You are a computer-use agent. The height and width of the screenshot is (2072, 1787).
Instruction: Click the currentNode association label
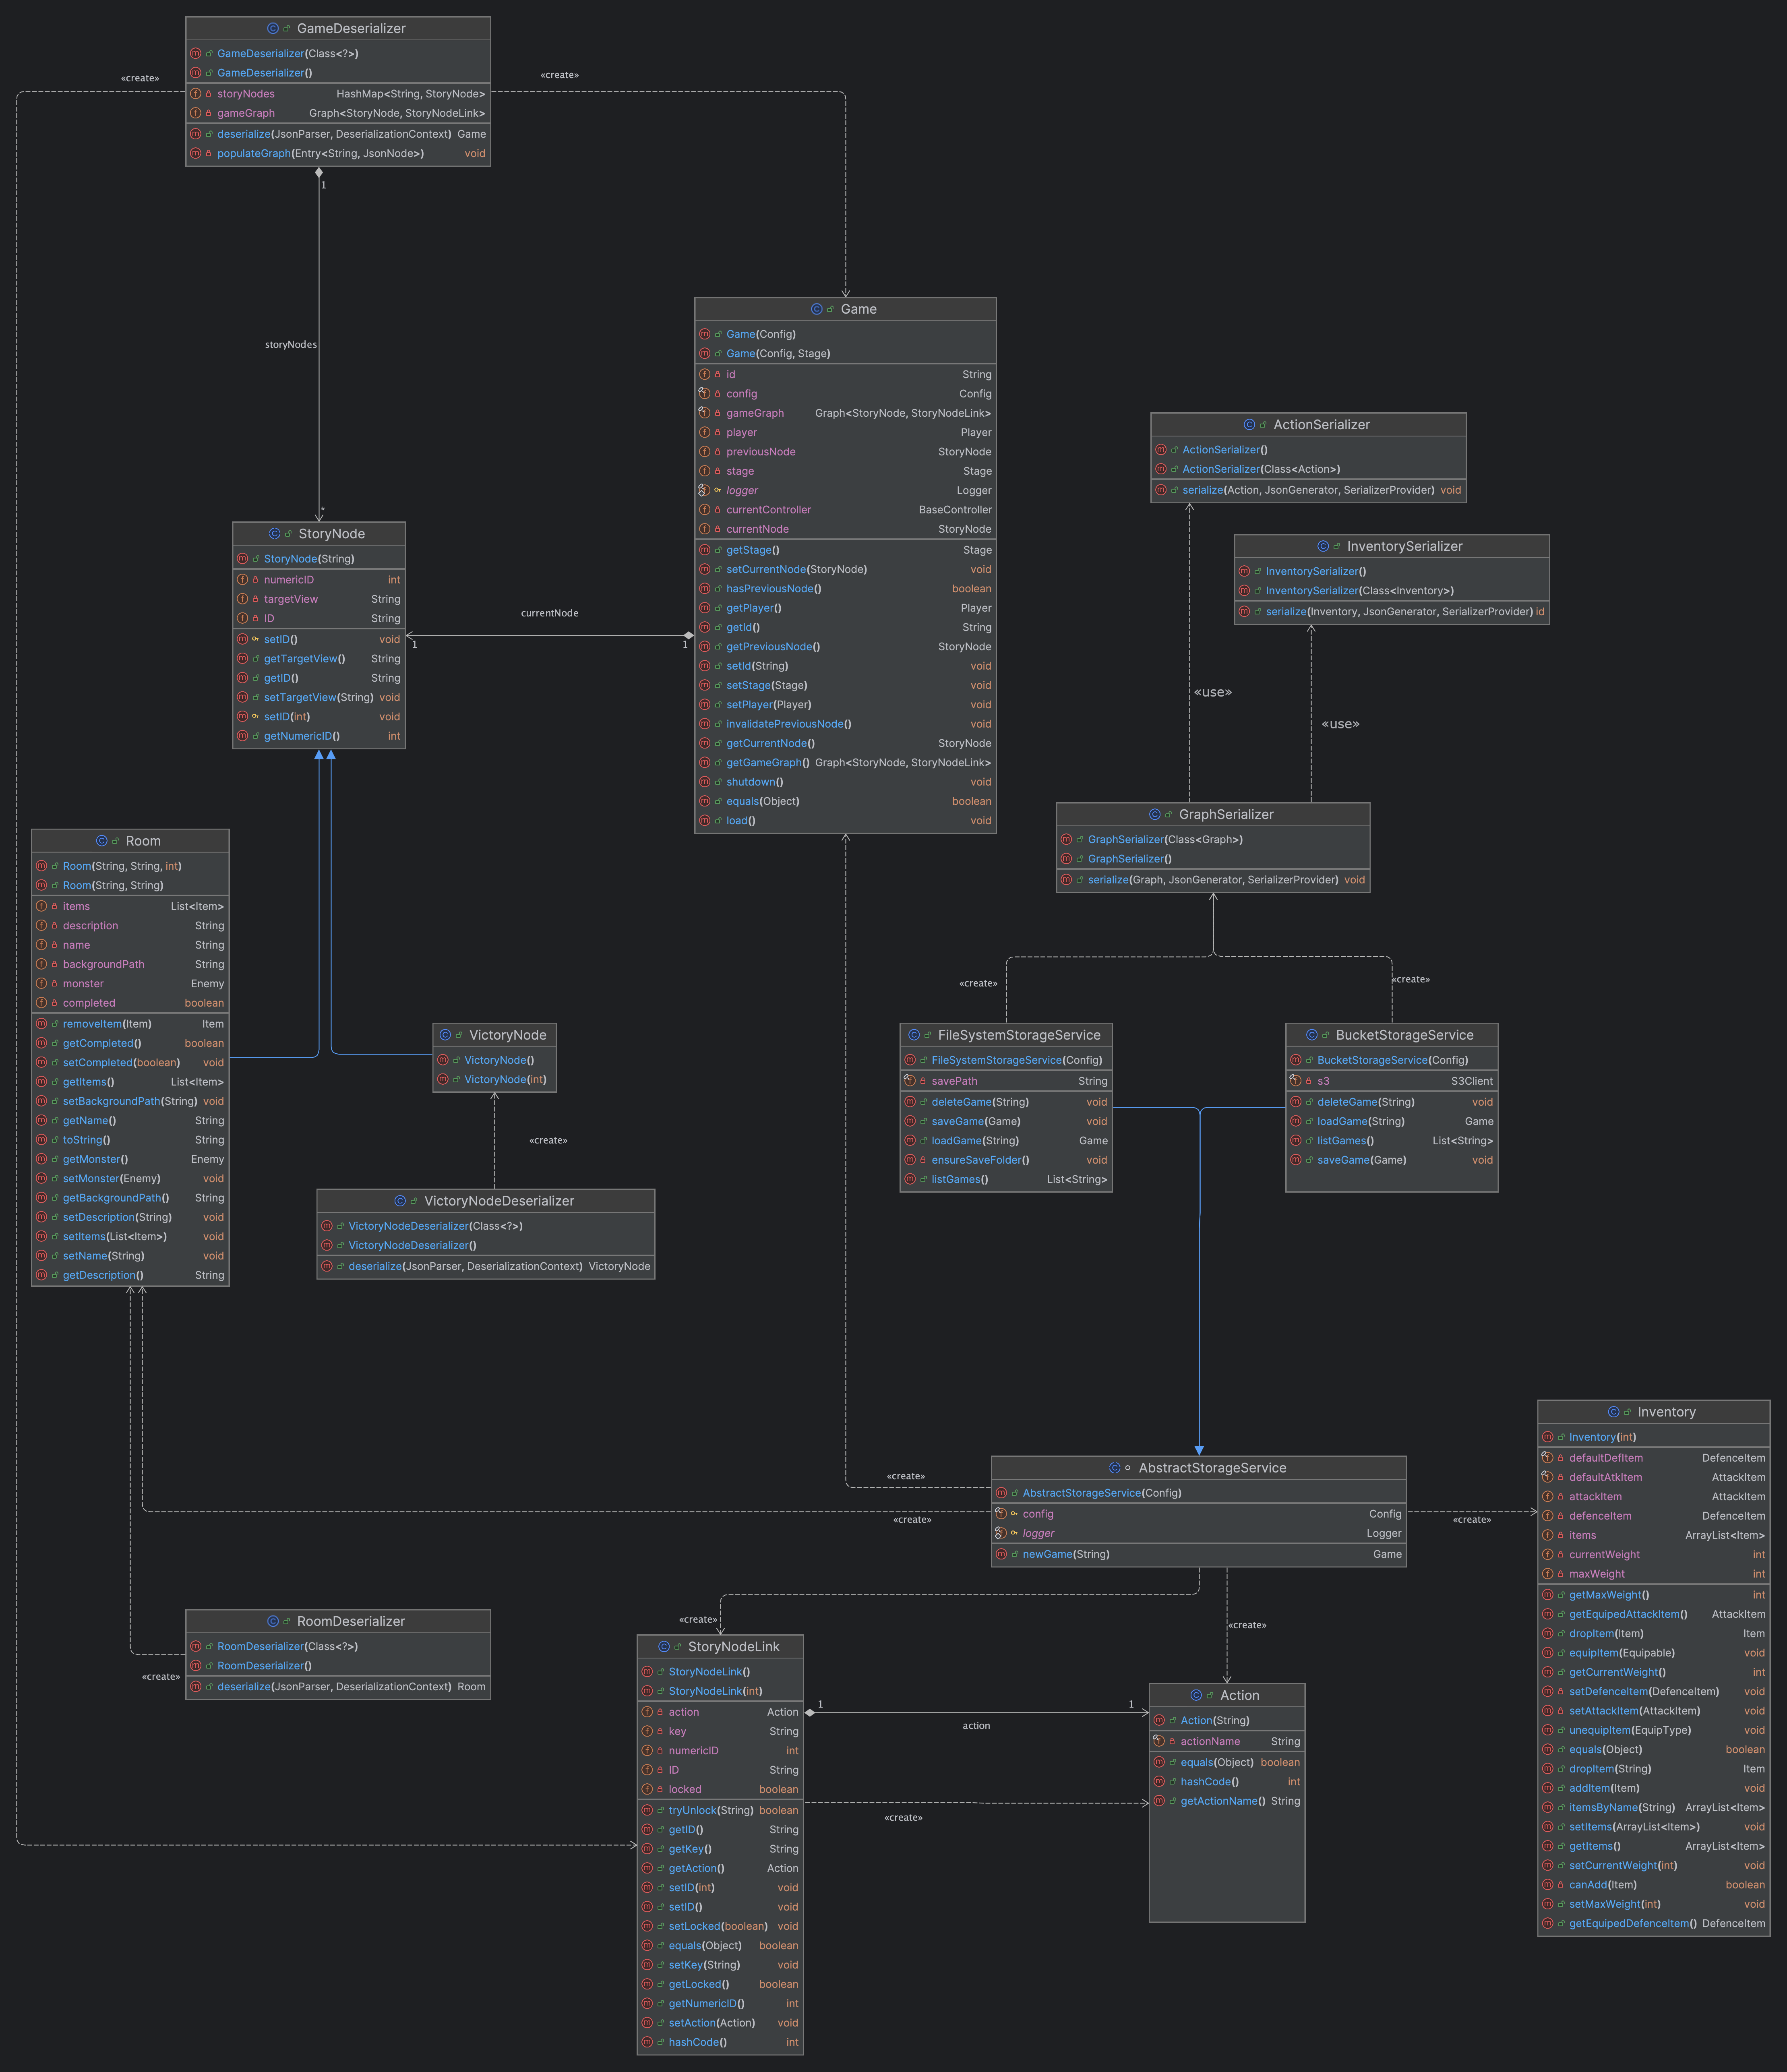coord(550,613)
